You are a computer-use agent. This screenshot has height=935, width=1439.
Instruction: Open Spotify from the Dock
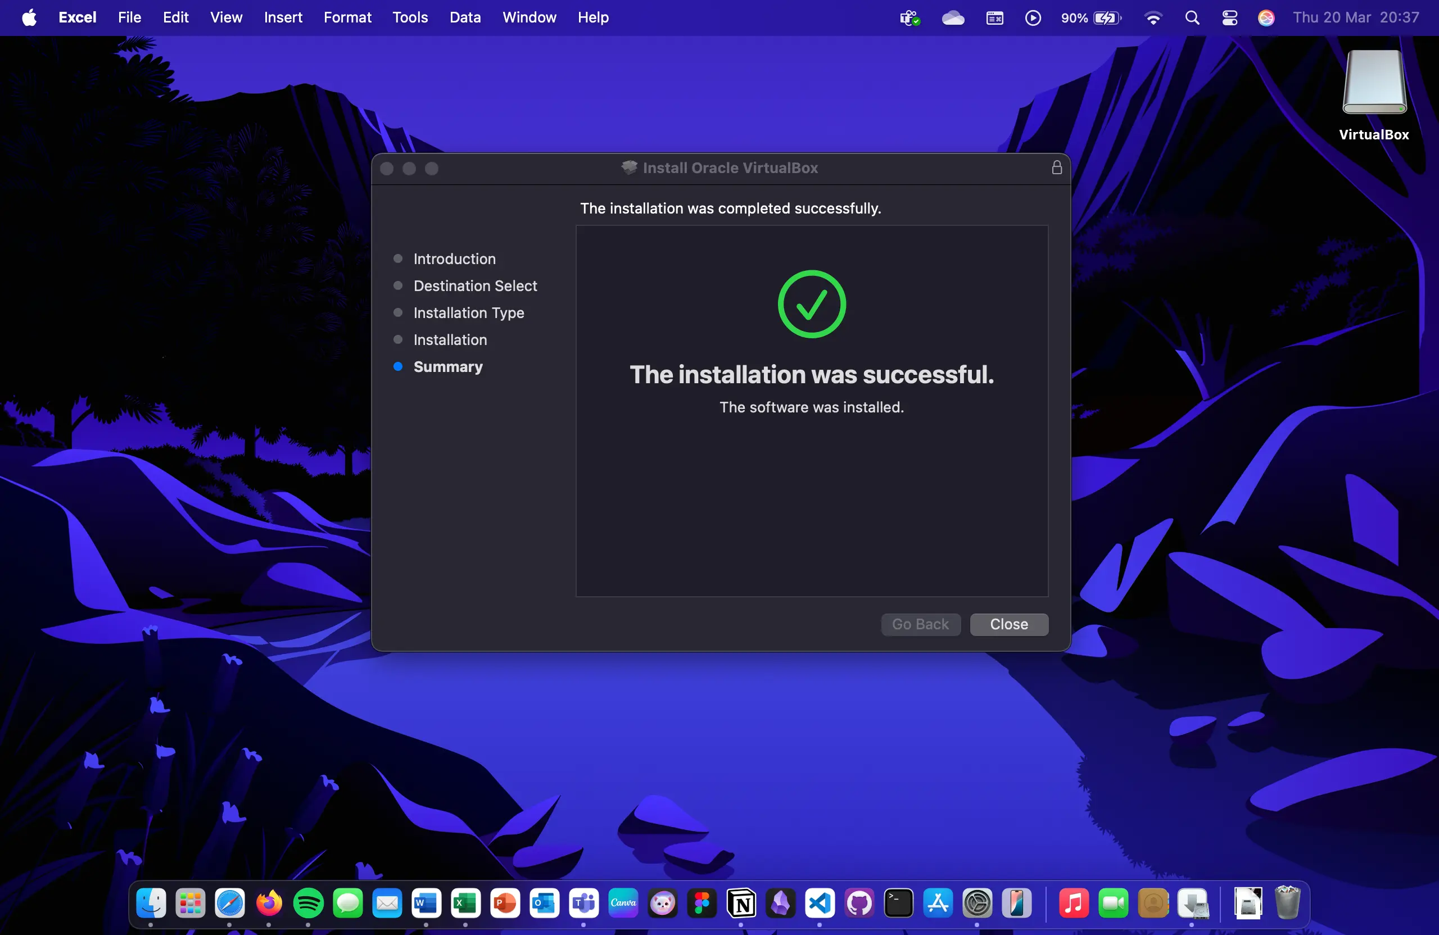[309, 904]
